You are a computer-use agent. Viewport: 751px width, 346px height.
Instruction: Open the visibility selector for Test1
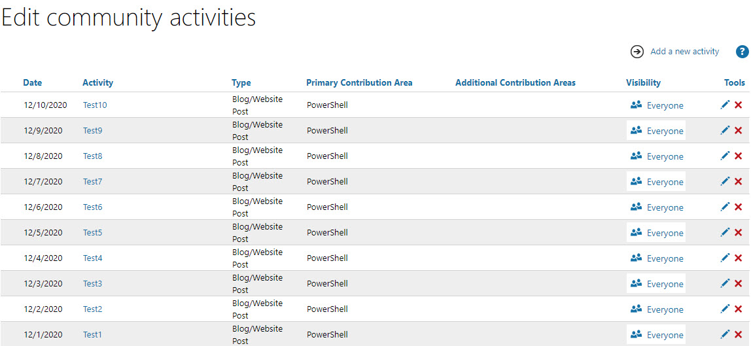(656, 334)
